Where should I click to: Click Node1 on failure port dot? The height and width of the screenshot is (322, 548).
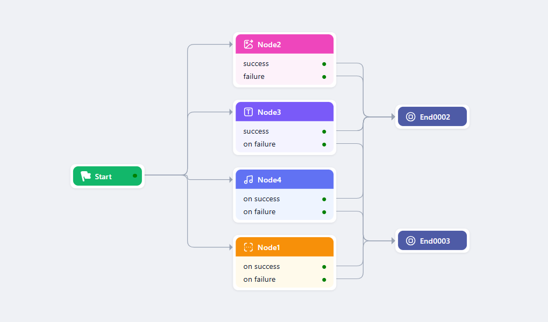(324, 280)
